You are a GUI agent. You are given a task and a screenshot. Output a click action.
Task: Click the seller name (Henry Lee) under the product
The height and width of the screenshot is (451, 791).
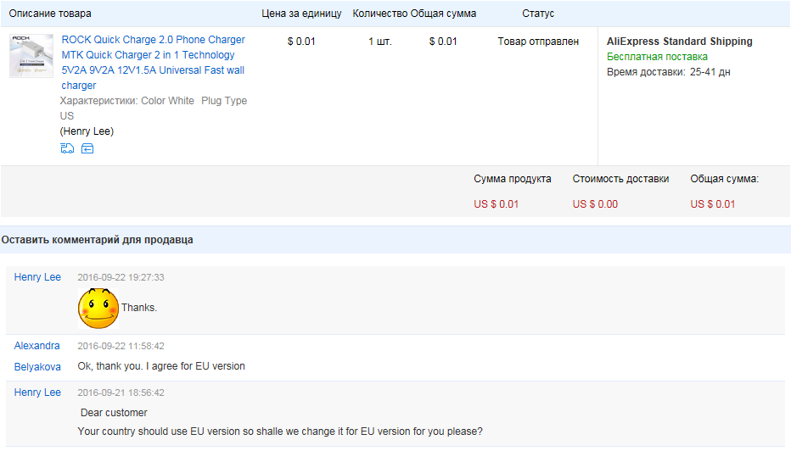click(x=87, y=131)
